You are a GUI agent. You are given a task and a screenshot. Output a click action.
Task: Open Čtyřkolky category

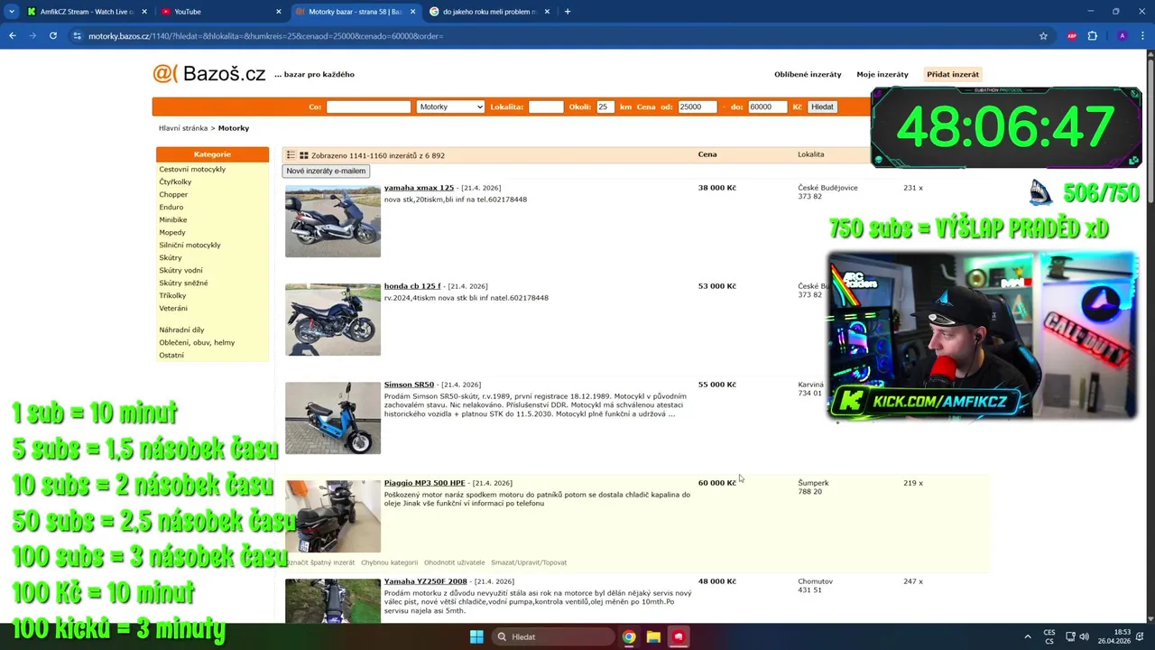point(175,181)
